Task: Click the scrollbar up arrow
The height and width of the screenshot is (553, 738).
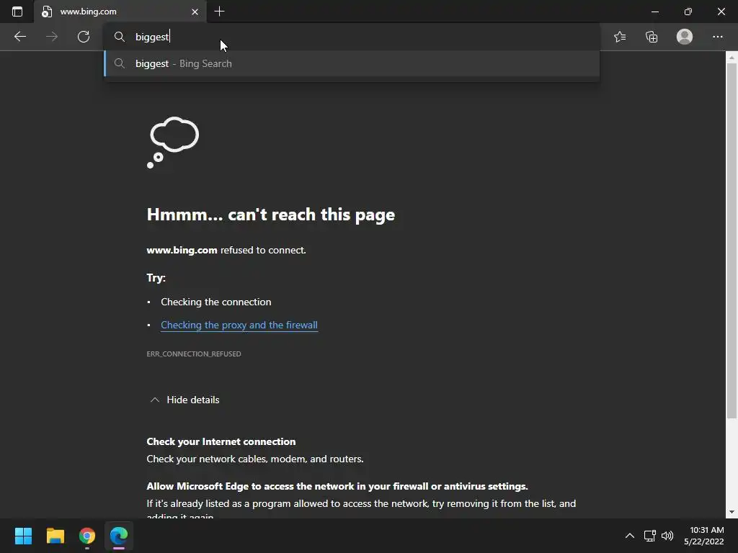Action: click(x=732, y=58)
